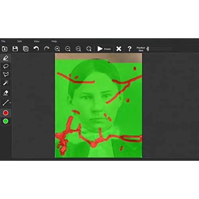The image size is (199, 199).
Task: Choose the red marker color
Action: coord(6,113)
